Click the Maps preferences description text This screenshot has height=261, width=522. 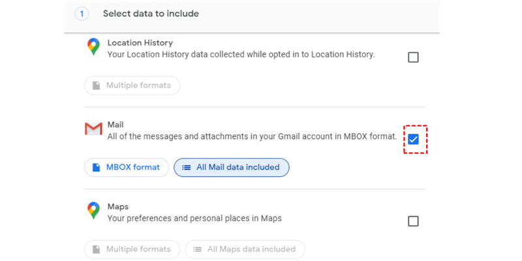(194, 218)
